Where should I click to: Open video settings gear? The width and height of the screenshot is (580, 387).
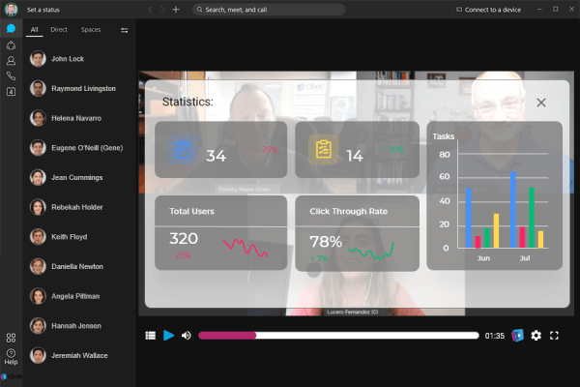(x=536, y=336)
